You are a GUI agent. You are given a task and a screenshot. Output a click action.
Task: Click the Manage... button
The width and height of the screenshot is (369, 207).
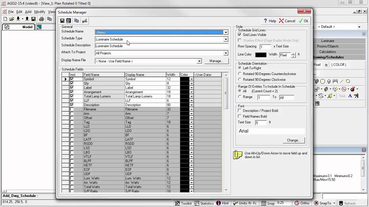(216, 61)
